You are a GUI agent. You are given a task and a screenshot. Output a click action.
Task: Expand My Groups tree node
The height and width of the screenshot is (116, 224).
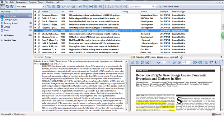(2, 35)
